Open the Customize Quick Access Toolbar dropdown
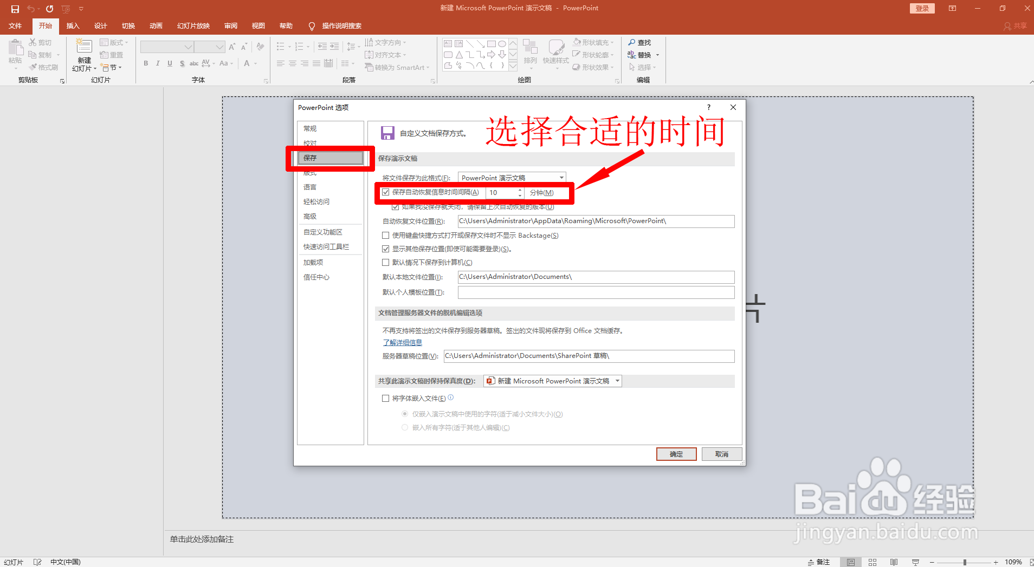Image resolution: width=1034 pixels, height=567 pixels. point(81,9)
